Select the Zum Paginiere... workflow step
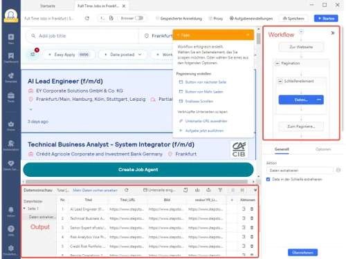 pos(301,126)
